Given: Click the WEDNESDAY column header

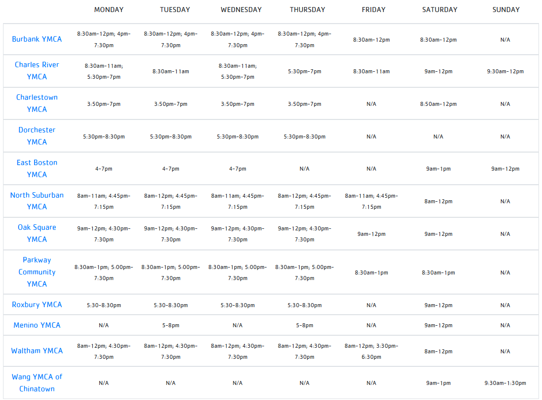Looking at the screenshot, I should pyautogui.click(x=241, y=10).
